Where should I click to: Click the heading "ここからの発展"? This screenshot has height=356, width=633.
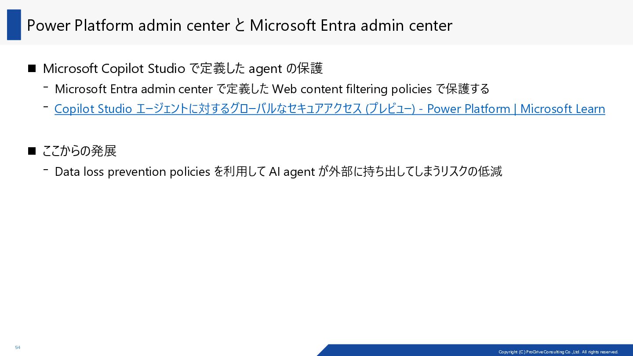coord(79,151)
